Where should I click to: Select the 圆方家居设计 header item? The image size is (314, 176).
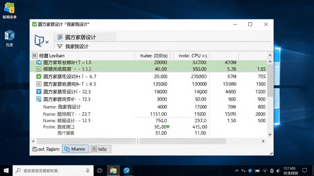[x=85, y=37]
